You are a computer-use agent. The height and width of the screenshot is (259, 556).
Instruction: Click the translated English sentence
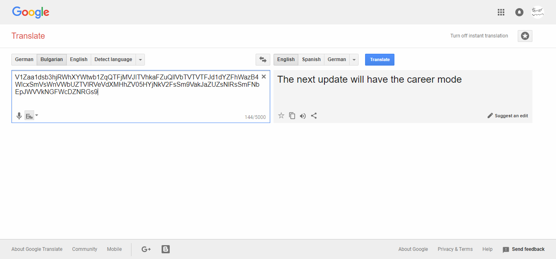pyautogui.click(x=370, y=79)
